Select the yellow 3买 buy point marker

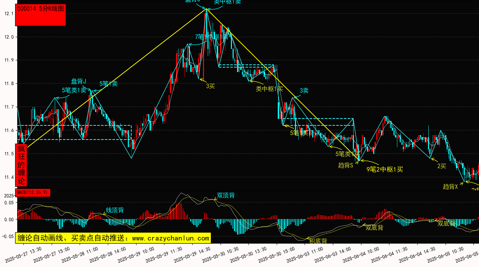coord(210,86)
